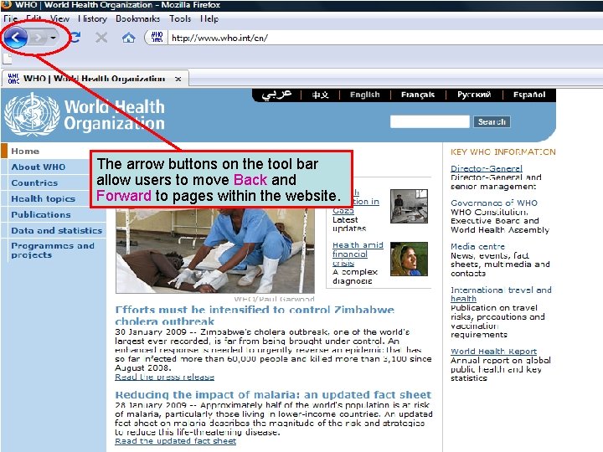Open the Edit menu
603x452 pixels.
point(33,18)
